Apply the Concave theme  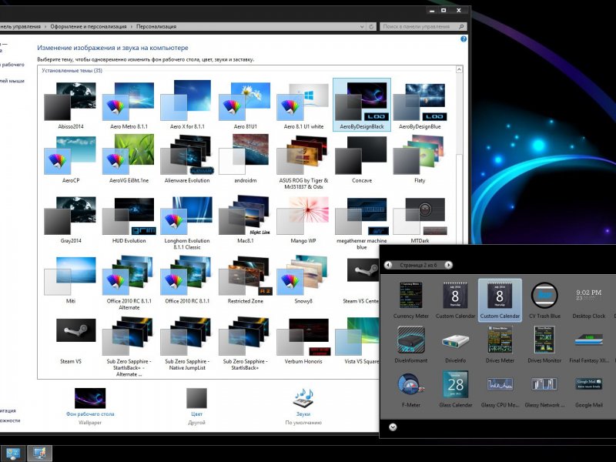[362, 159]
